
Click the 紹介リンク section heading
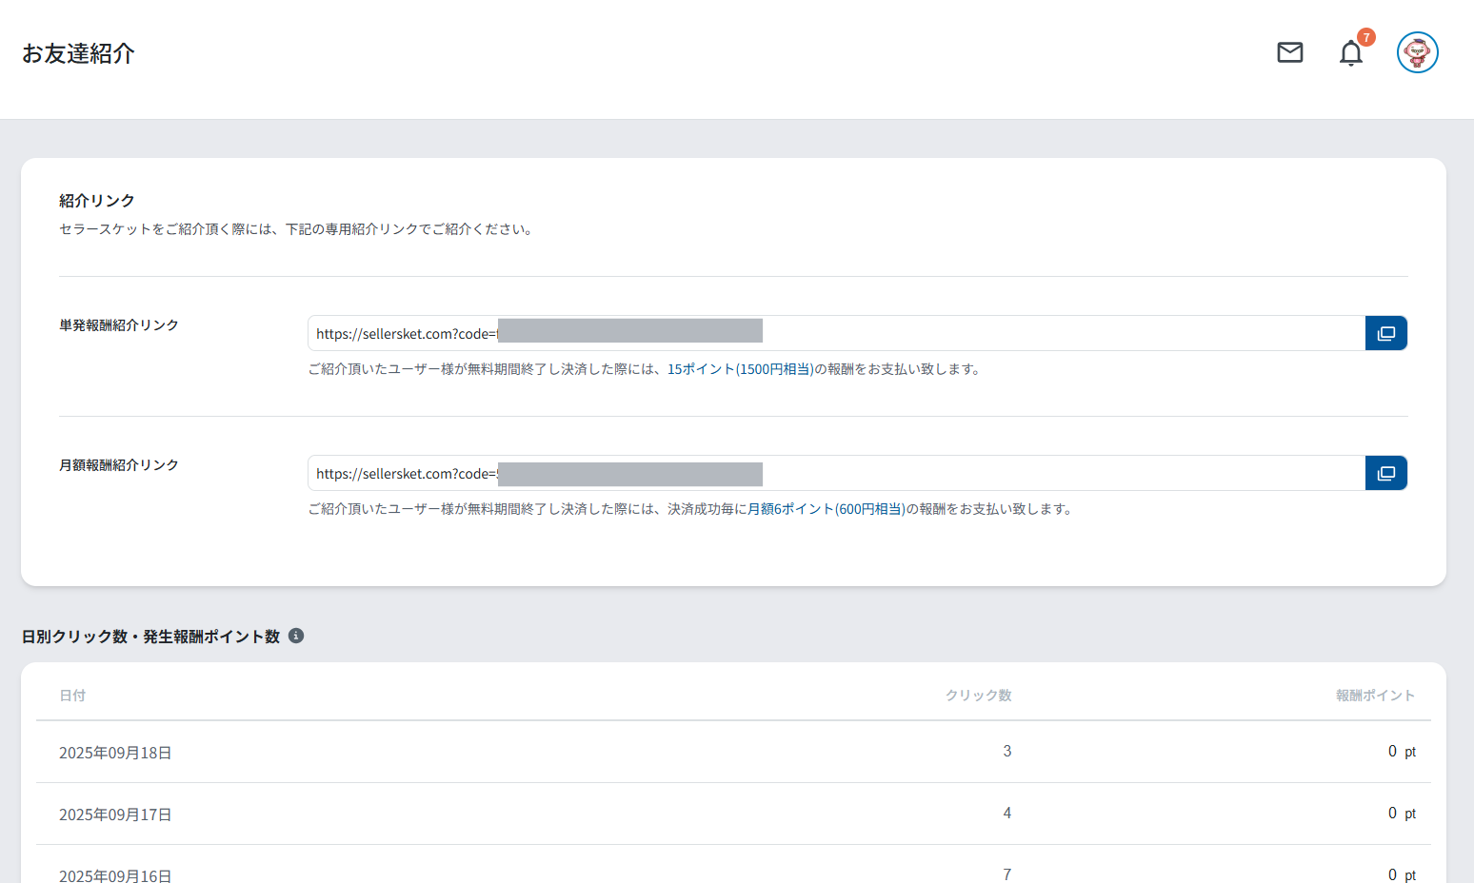tap(96, 201)
